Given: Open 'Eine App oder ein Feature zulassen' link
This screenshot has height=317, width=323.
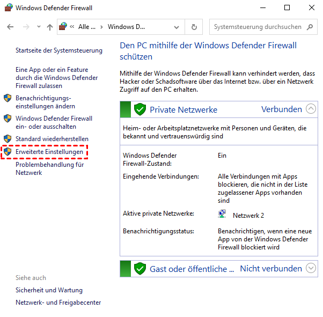Looking at the screenshot, I should (57, 78).
